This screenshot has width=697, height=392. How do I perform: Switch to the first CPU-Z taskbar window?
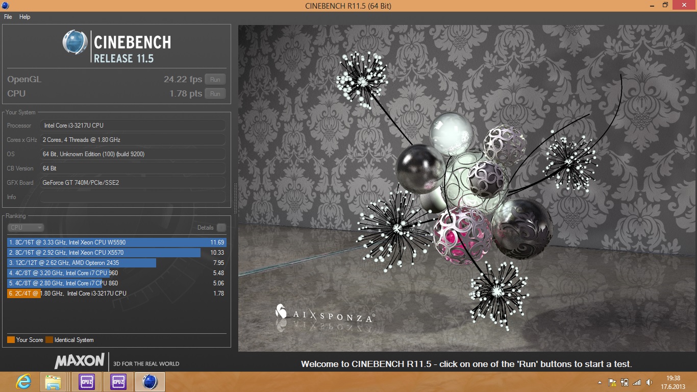tap(86, 382)
